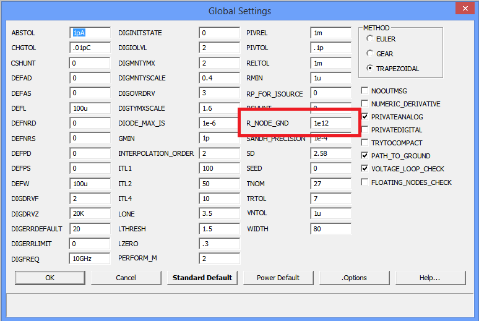Enable the PRIVATEDIGITAL checkbox
This screenshot has width=479, height=321.
[x=365, y=130]
